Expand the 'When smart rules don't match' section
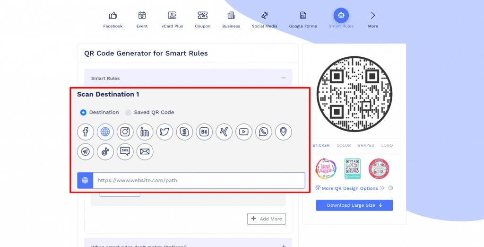The width and height of the screenshot is (484, 247). coord(284,246)
